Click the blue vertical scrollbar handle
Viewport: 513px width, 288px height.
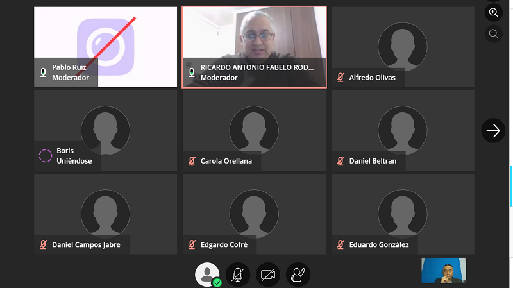511,186
